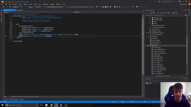191x107 pixels.
Task: Open the Error List tab
Action: 5,99
